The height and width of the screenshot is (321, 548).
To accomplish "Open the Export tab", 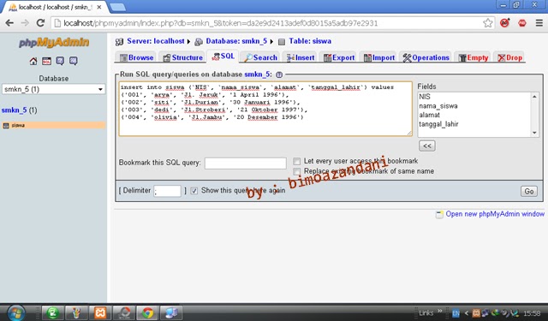I will coord(339,57).
